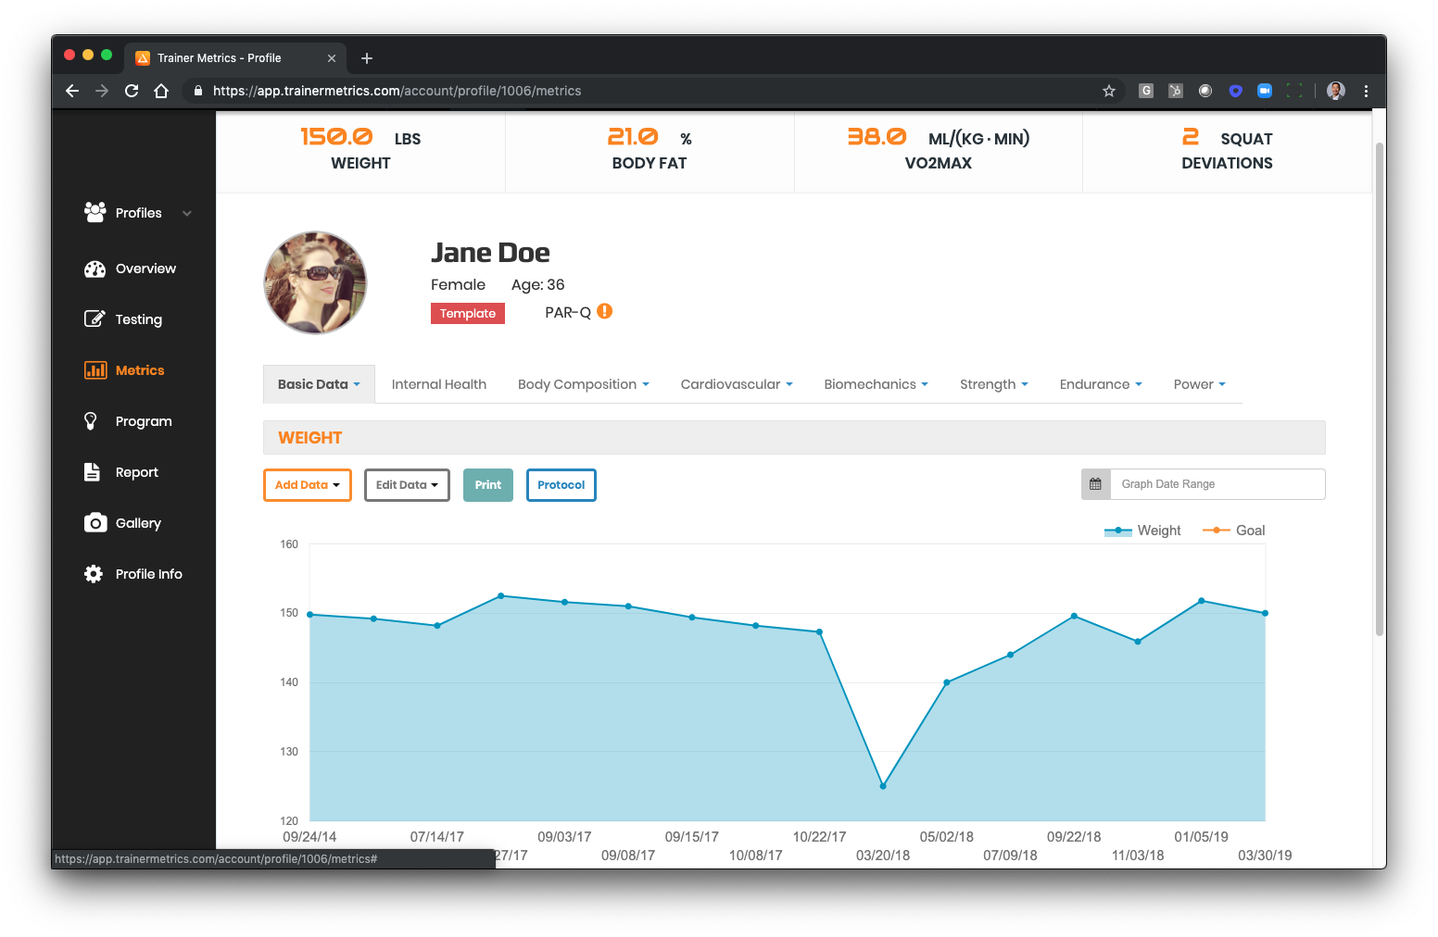Click the PAR-Q warning exclamation icon
Screen dimensions: 1438x937
click(x=605, y=311)
